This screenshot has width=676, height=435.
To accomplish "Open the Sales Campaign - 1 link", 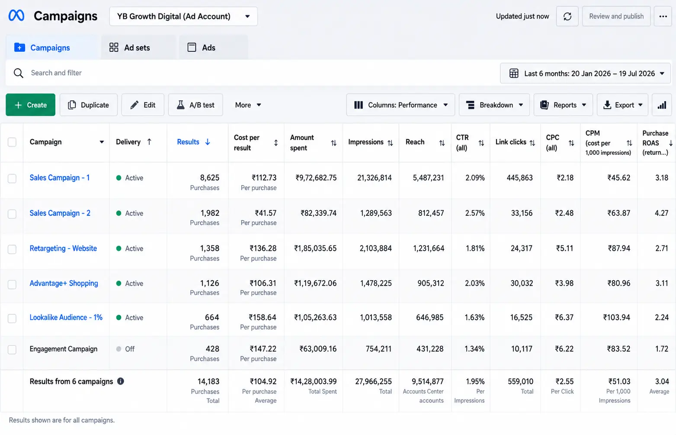I will (60, 178).
